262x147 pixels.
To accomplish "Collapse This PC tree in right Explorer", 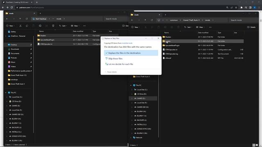I will point(131,85).
